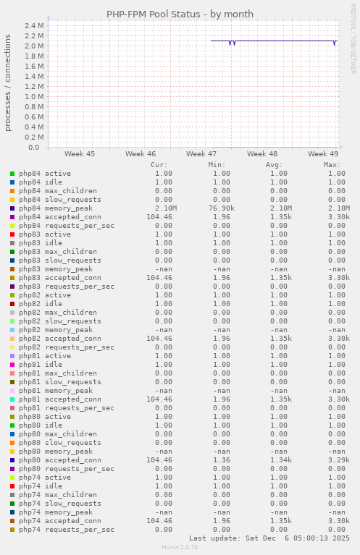The image size is (360, 555).
Task: Click the php84 memory_peak dark blue swatch
Action: pos(12,208)
